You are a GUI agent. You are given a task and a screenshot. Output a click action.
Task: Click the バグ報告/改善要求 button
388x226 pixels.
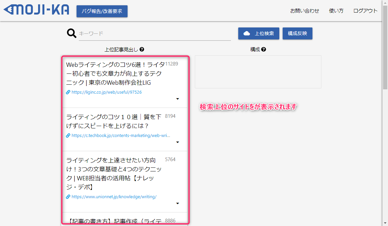point(102,11)
